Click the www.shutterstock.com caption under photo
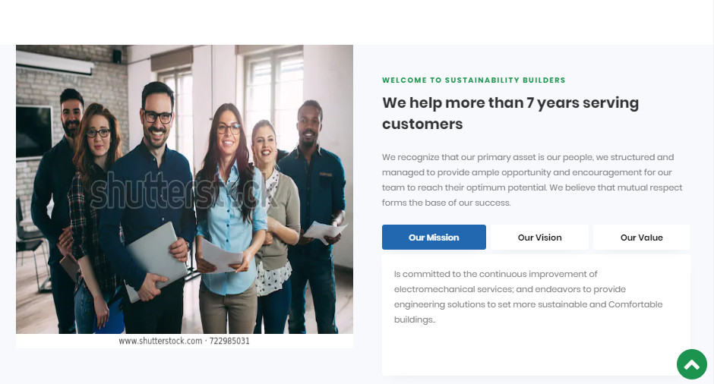714x384 pixels. (184, 341)
